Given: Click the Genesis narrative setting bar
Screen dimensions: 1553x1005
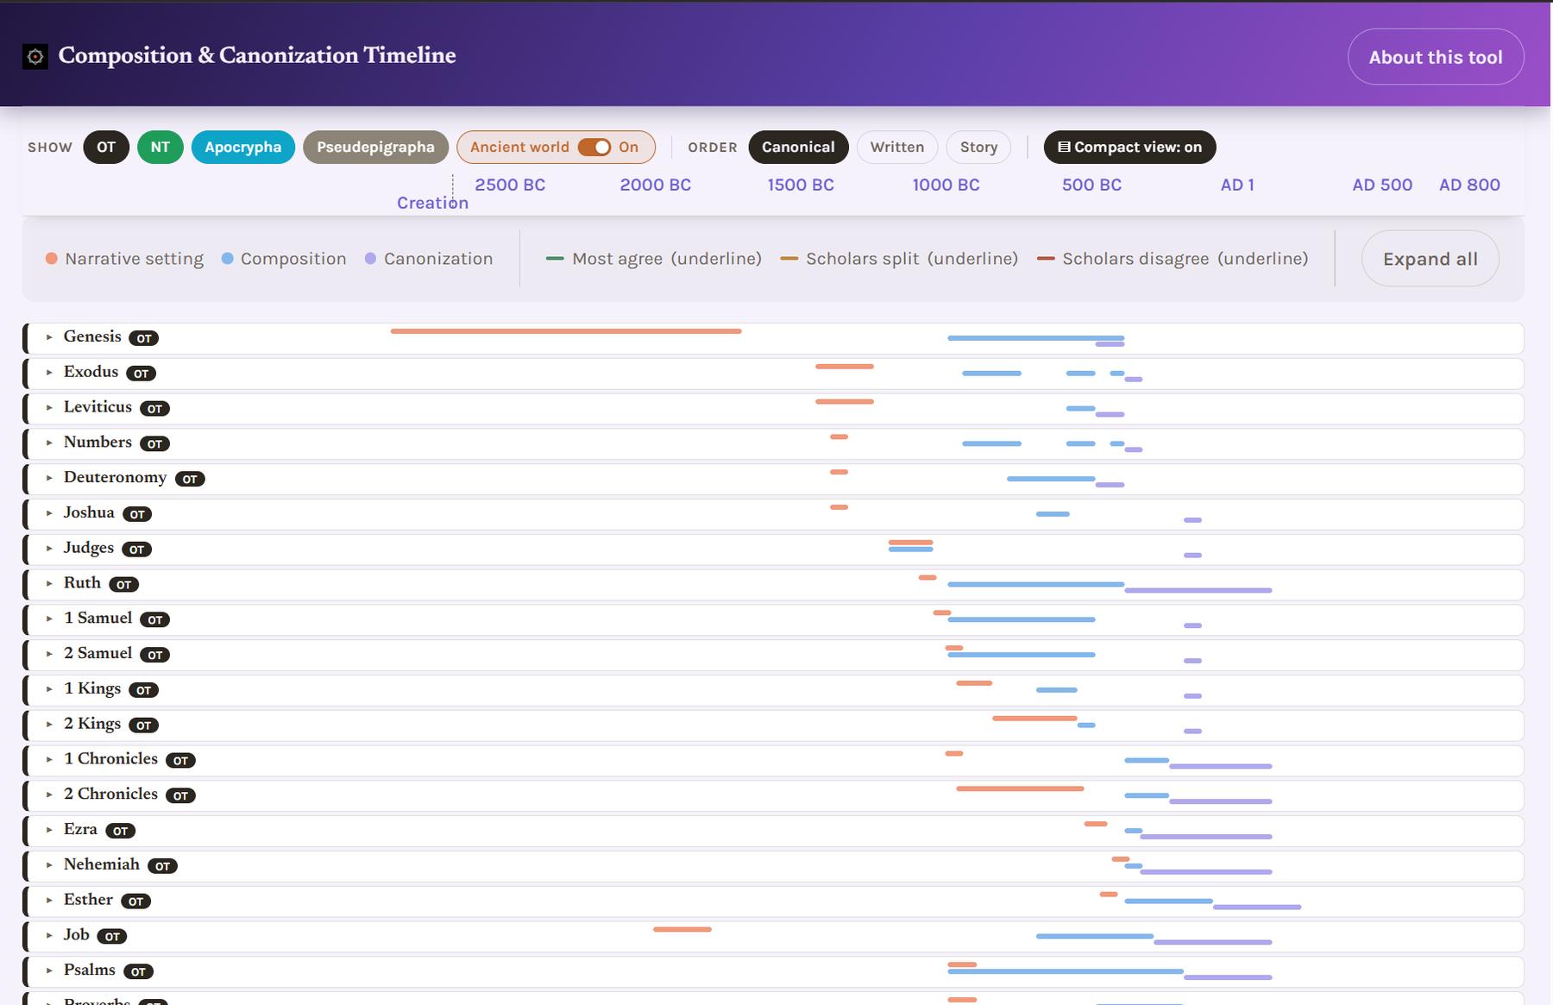Looking at the screenshot, I should pos(566,331).
